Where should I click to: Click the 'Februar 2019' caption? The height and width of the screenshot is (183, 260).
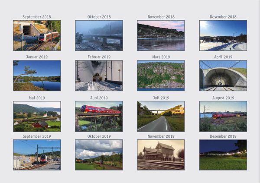[99, 57]
